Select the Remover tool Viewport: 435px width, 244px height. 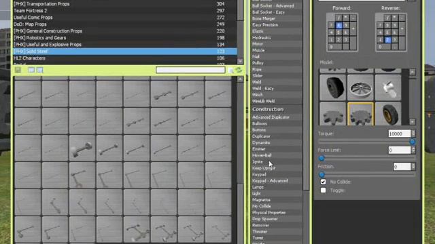(277, 226)
